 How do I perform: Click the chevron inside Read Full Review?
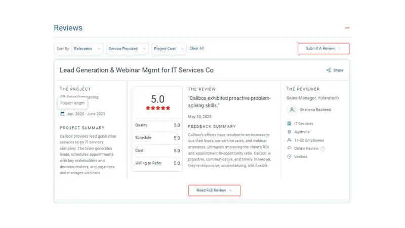click(231, 191)
